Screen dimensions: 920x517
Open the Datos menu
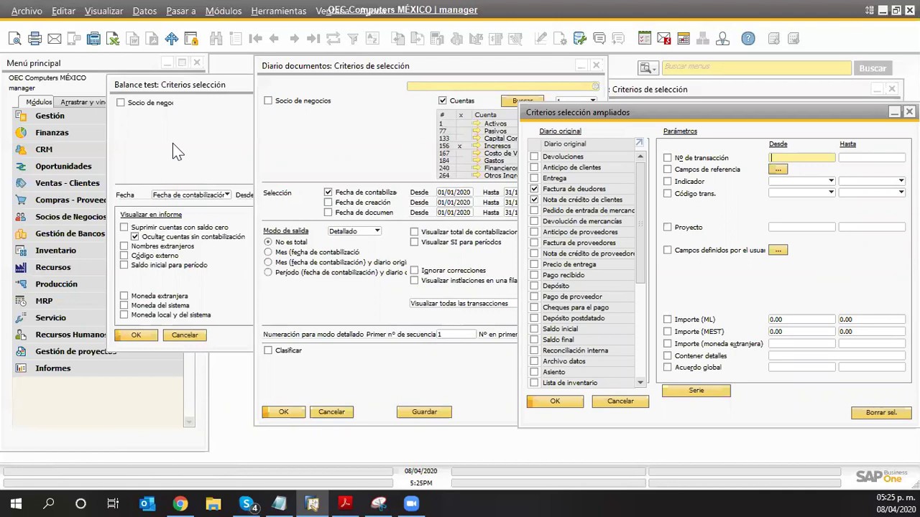144,11
